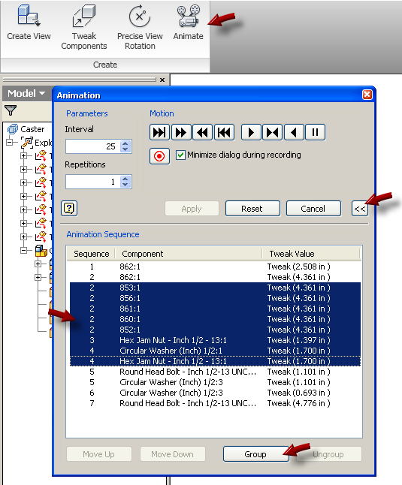Viewport: 402px width, 485px height.
Task: Open Precise View Rotation tool
Action: (140, 28)
